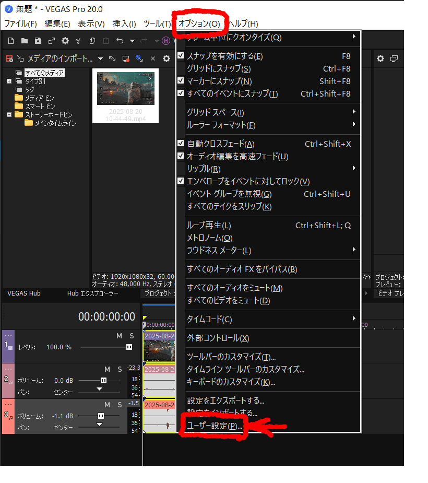Click the window icon in the right panel
428x483 pixels.
(x=394, y=58)
